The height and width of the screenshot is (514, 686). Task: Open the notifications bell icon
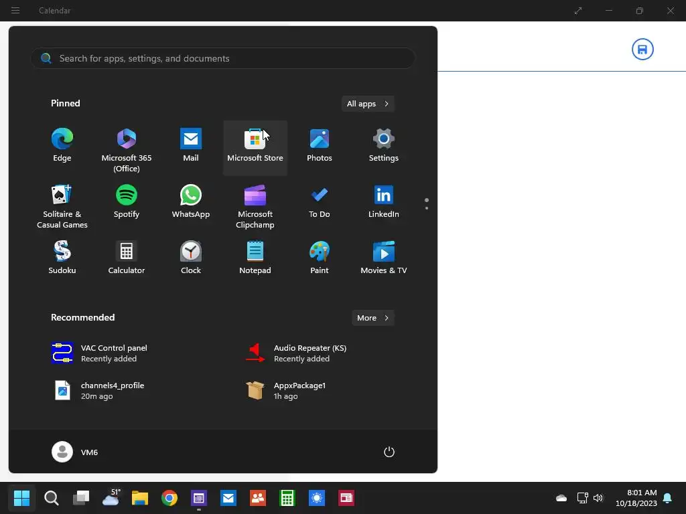click(668, 498)
